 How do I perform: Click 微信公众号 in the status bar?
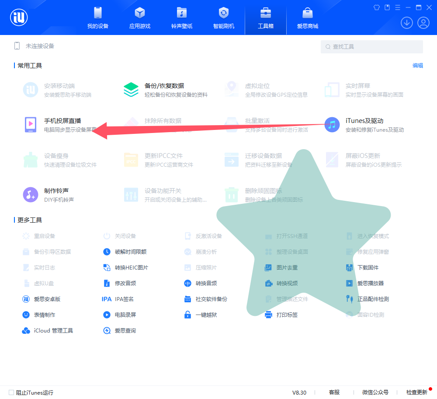(375, 392)
